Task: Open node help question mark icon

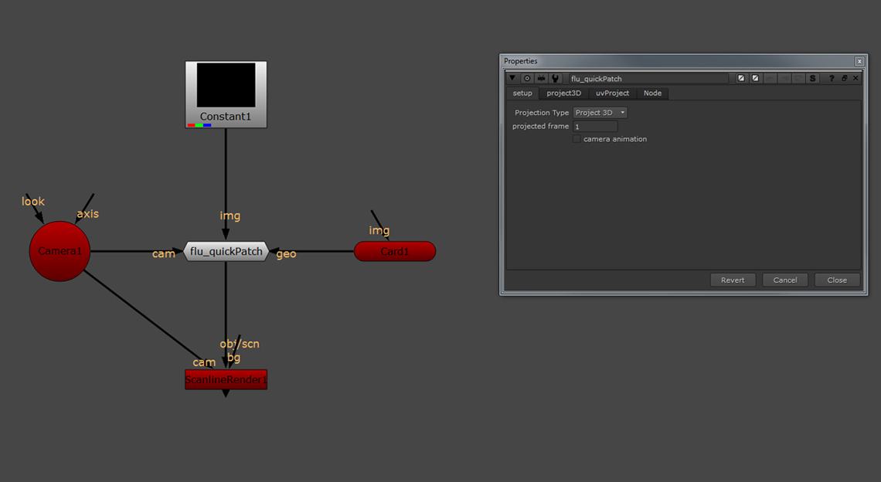Action: (x=832, y=79)
